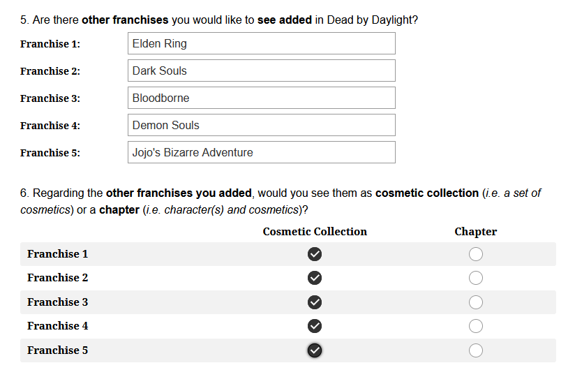Image resolution: width=575 pixels, height=370 pixels.
Task: Select Chapter for Franchise 1
Action: 475,254
